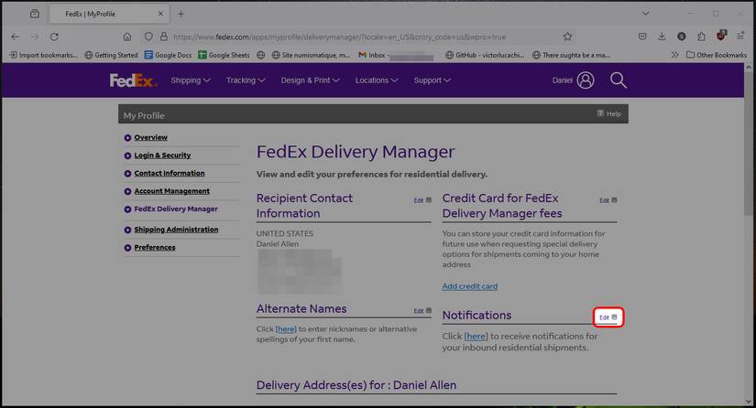Click the Add credit card link
The height and width of the screenshot is (408, 756).
tap(469, 286)
